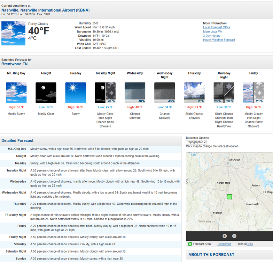Image resolution: width=273 pixels, height=262 pixels.
Task: Zoom out on the map
Action: point(234,236)
